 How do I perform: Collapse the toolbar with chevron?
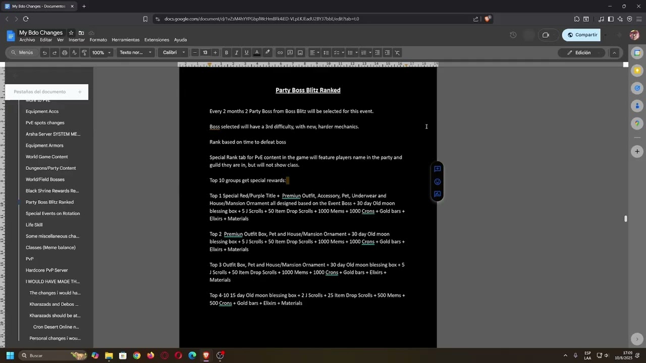point(614,52)
